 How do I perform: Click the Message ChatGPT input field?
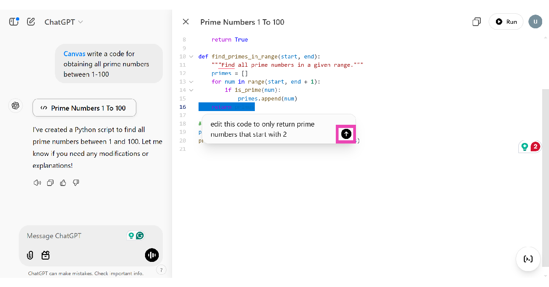(73, 236)
